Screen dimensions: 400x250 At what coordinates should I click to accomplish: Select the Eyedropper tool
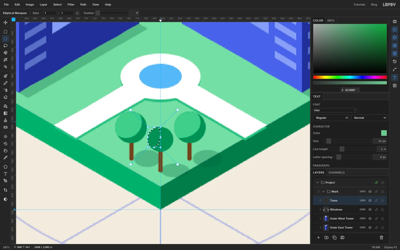[5, 157]
